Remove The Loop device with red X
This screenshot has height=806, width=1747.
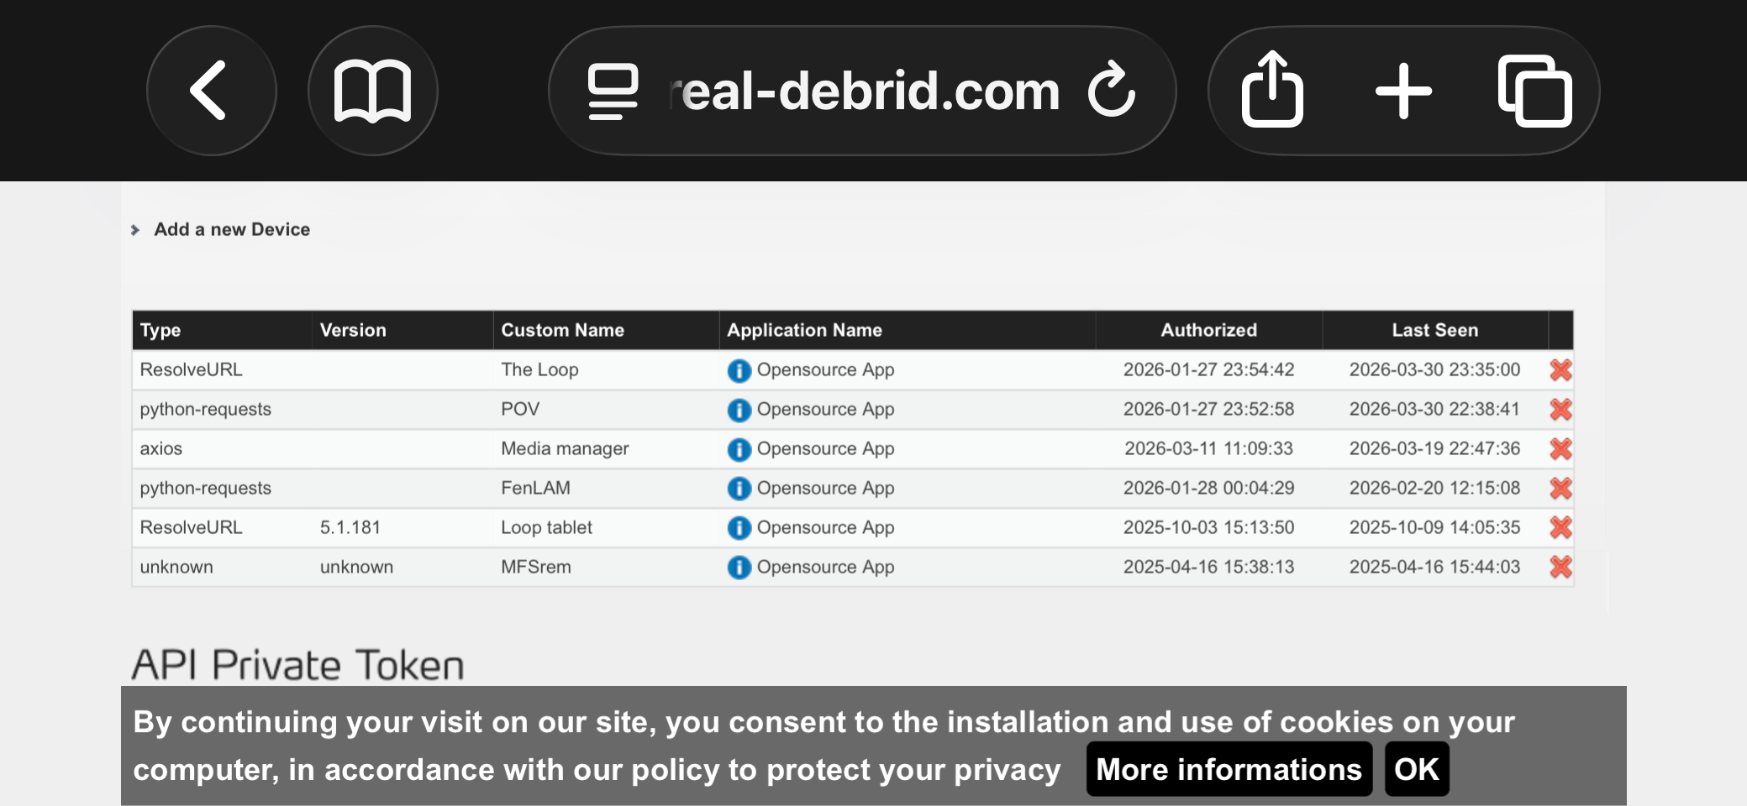click(1560, 370)
